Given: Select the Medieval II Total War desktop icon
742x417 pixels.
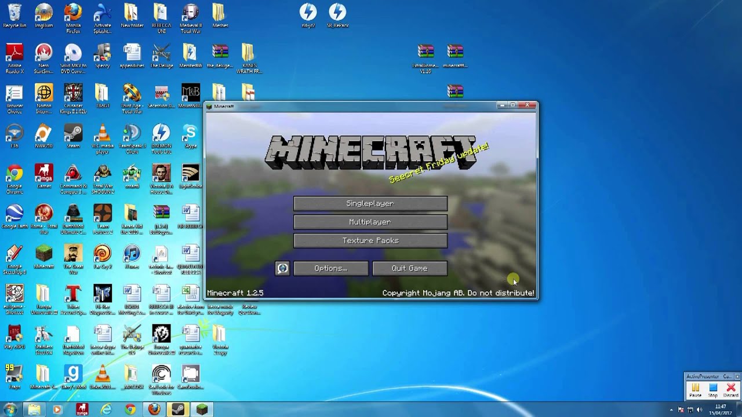Looking at the screenshot, I should (x=190, y=19).
